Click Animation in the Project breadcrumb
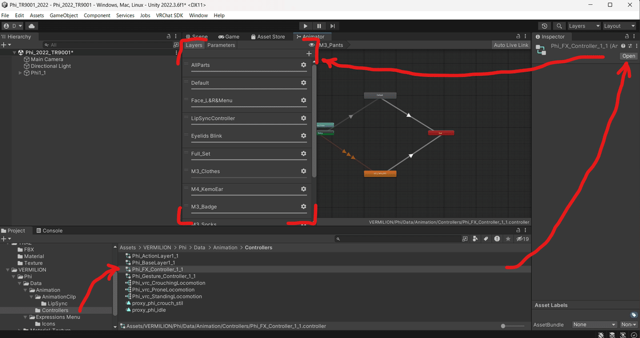Screen dimensions: 640x338 225,247
